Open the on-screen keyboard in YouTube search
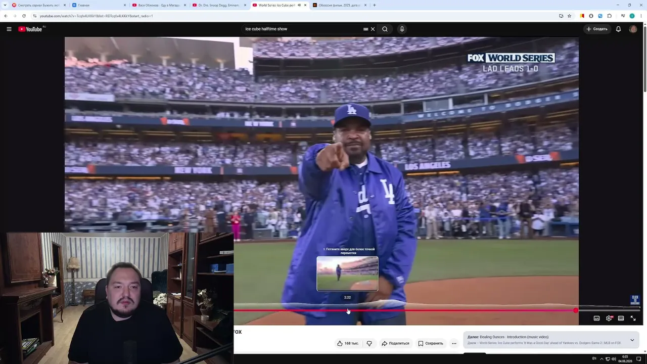Image resolution: width=647 pixels, height=364 pixels. [x=365, y=29]
